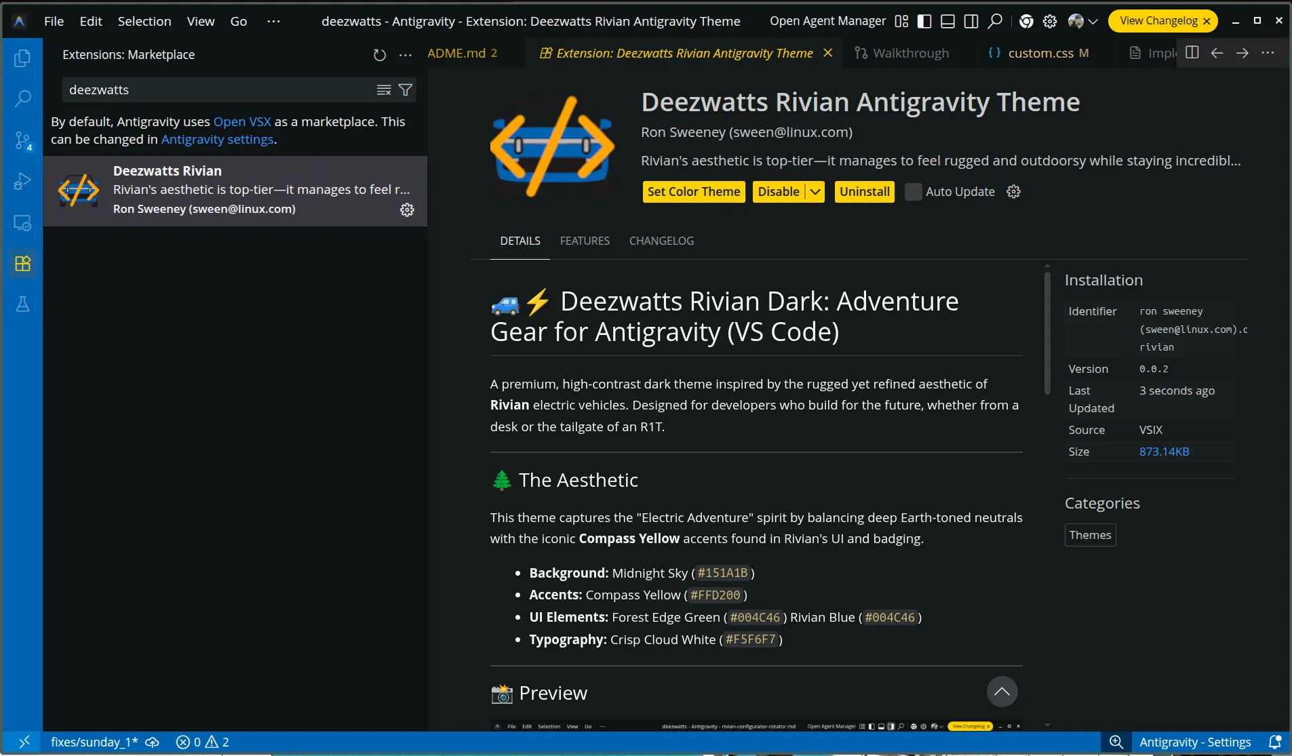The image size is (1292, 756).
Task: Expand the overflow menu ellipsis after Go
Action: pos(273,21)
